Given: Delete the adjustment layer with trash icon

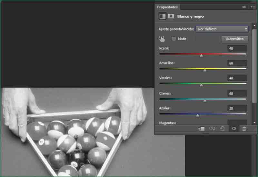Looking at the screenshot, I should click(x=244, y=129).
